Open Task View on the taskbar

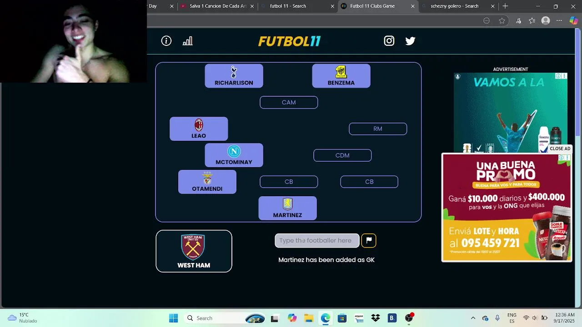[x=275, y=318]
